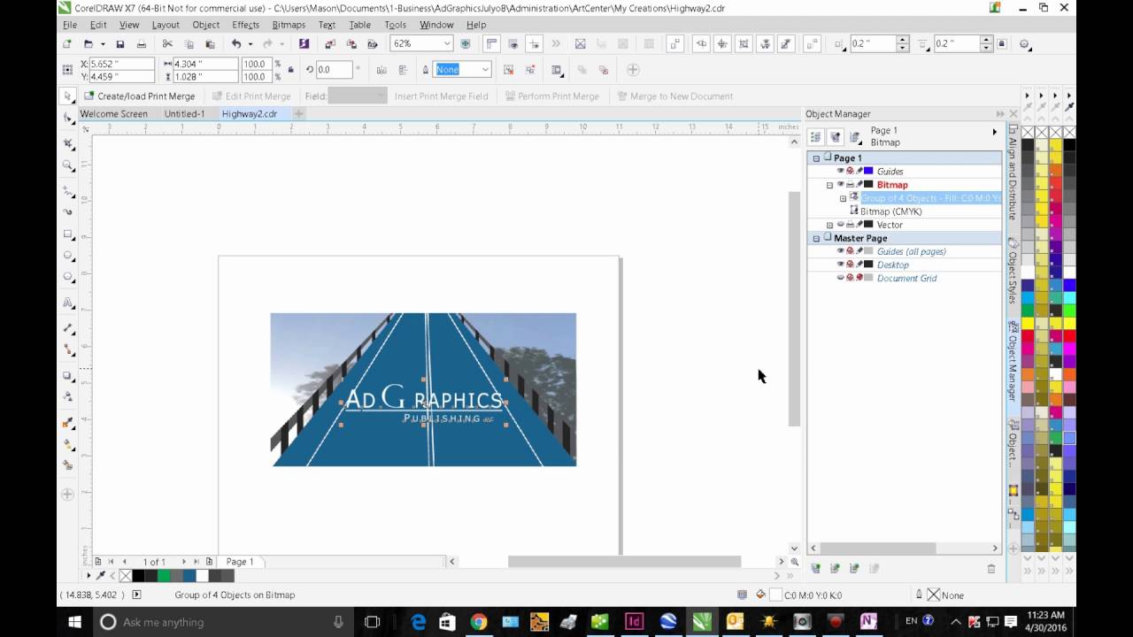Click the Undo arrow icon
The height and width of the screenshot is (637, 1133).
pyautogui.click(x=235, y=43)
